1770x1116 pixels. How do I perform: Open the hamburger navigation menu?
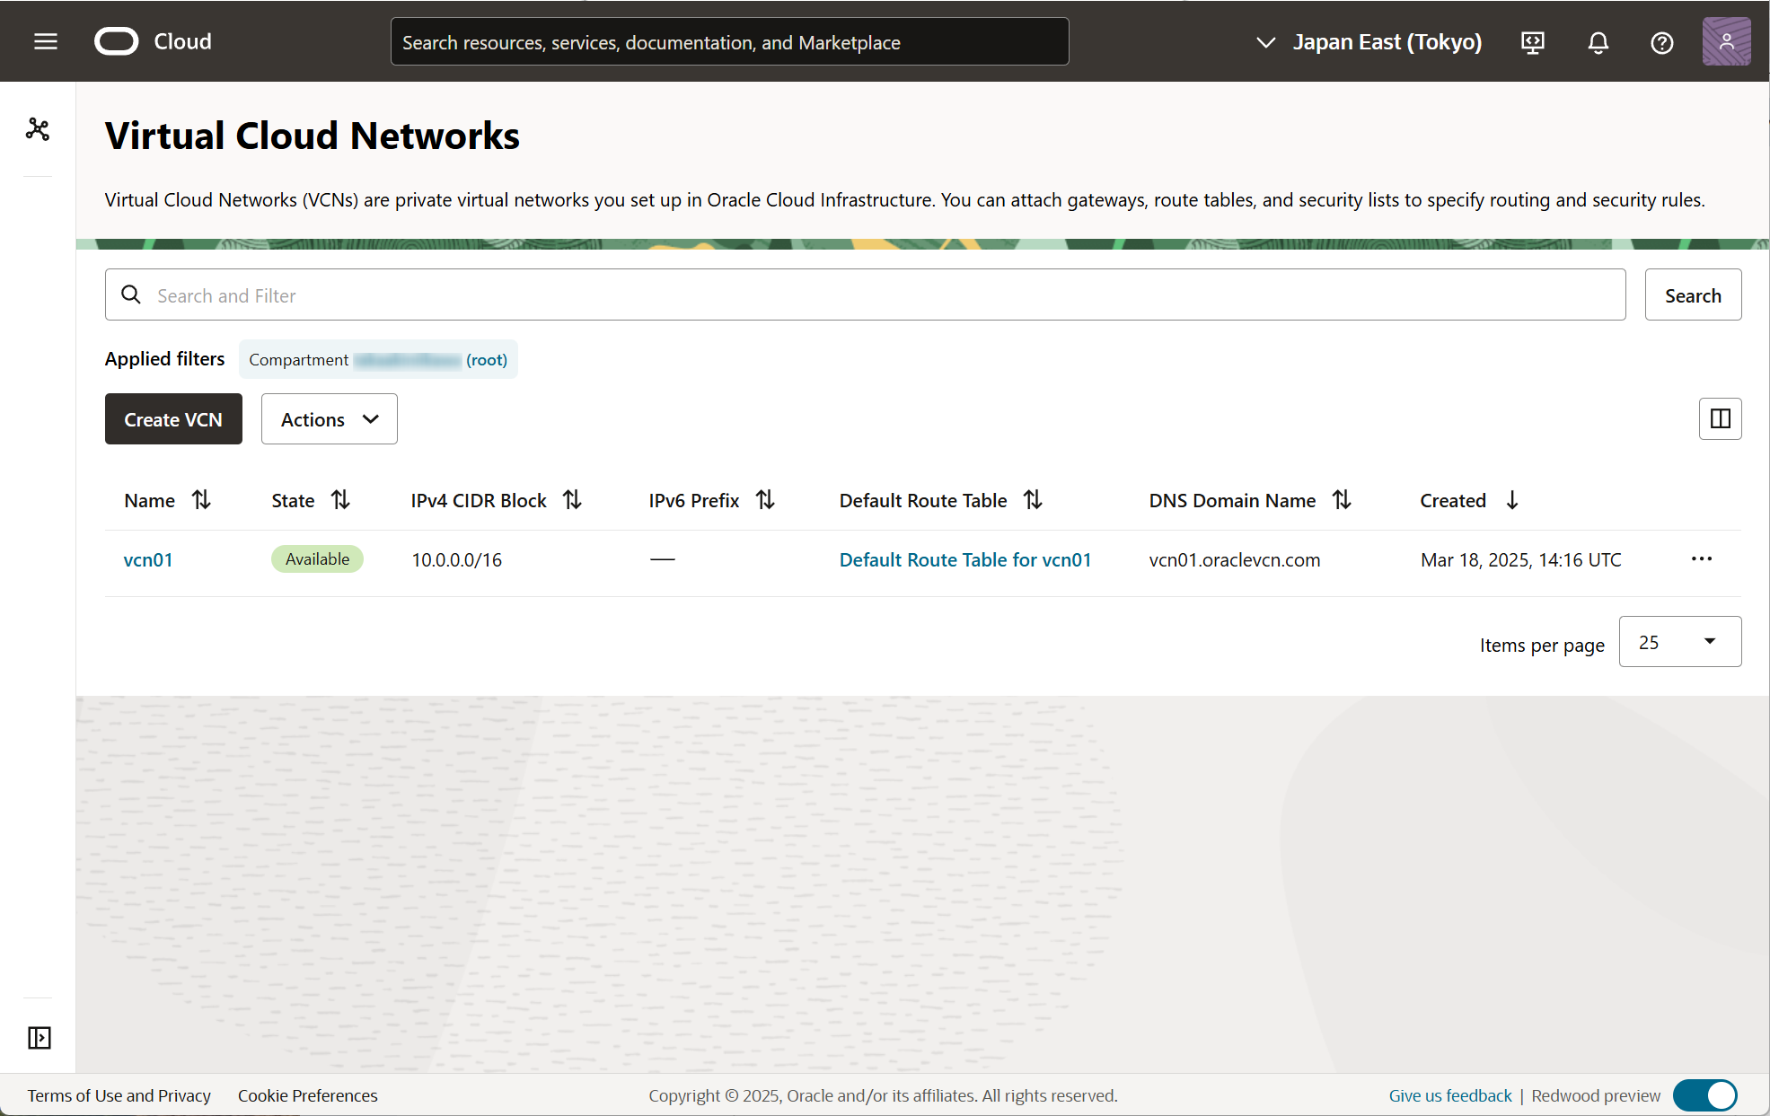[46, 41]
